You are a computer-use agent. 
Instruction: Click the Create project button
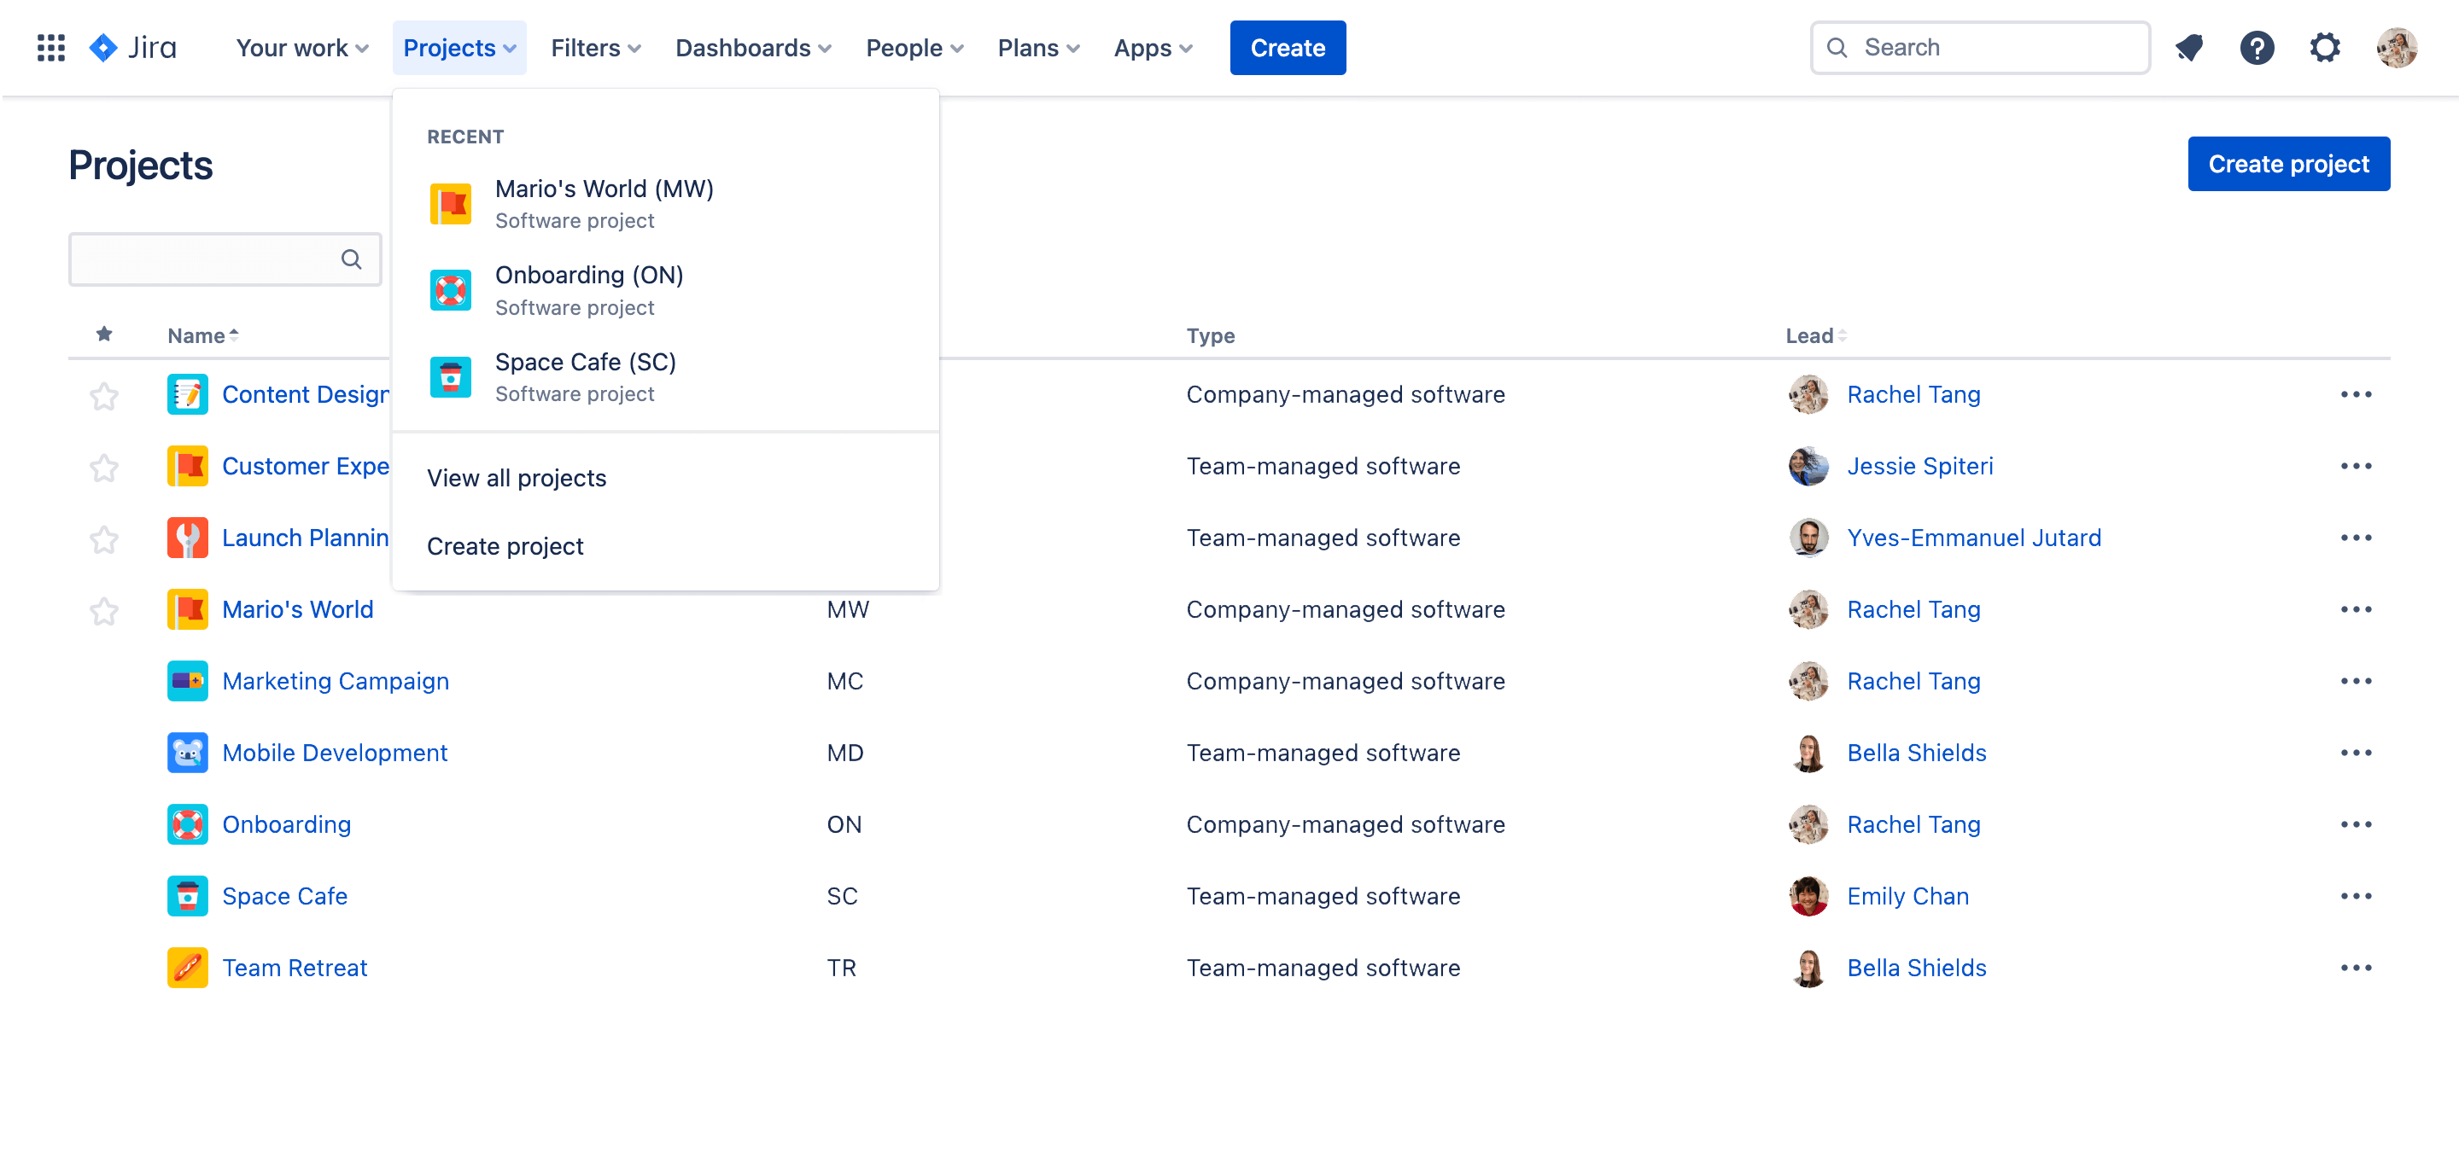(2290, 161)
